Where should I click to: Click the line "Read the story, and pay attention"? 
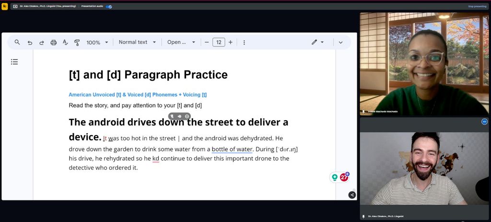135,105
